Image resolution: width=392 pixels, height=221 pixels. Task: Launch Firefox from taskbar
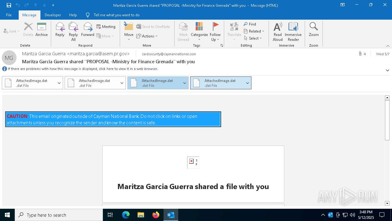click(156, 215)
